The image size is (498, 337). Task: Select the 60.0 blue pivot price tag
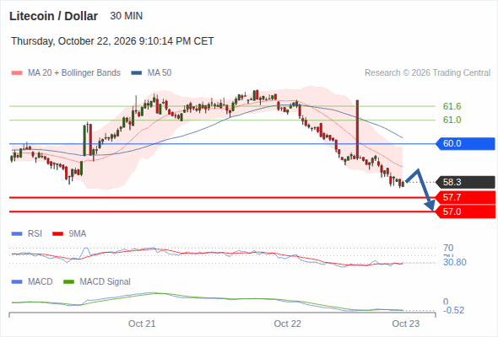click(x=464, y=143)
